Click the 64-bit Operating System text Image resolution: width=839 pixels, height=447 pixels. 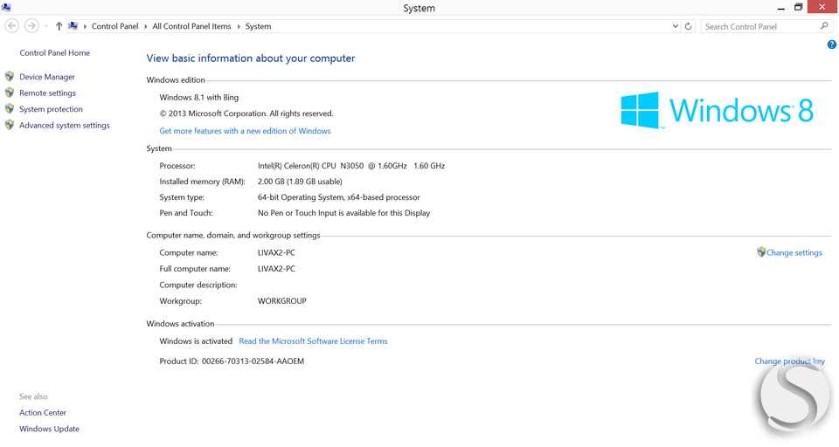[339, 197]
